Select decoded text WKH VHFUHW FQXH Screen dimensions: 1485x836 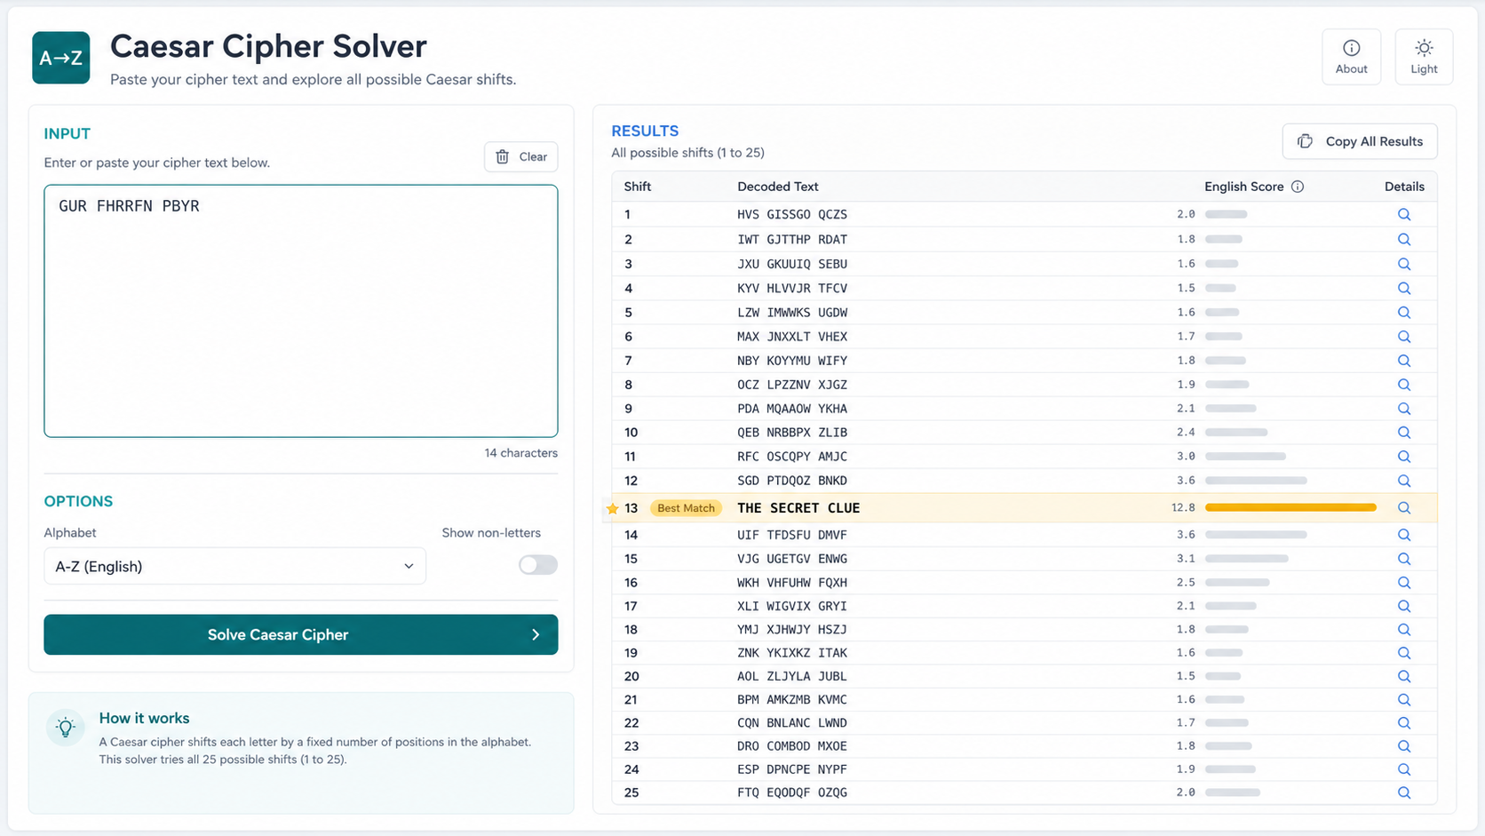point(792,583)
